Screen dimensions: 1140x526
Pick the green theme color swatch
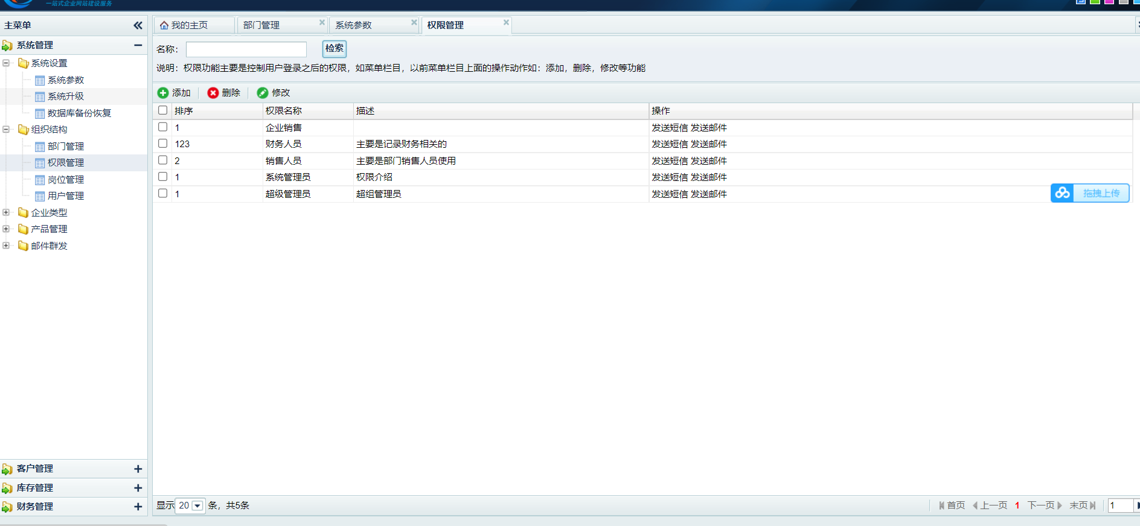click(x=1095, y=2)
